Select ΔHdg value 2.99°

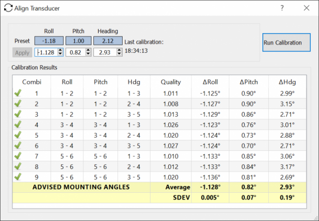tap(287, 93)
